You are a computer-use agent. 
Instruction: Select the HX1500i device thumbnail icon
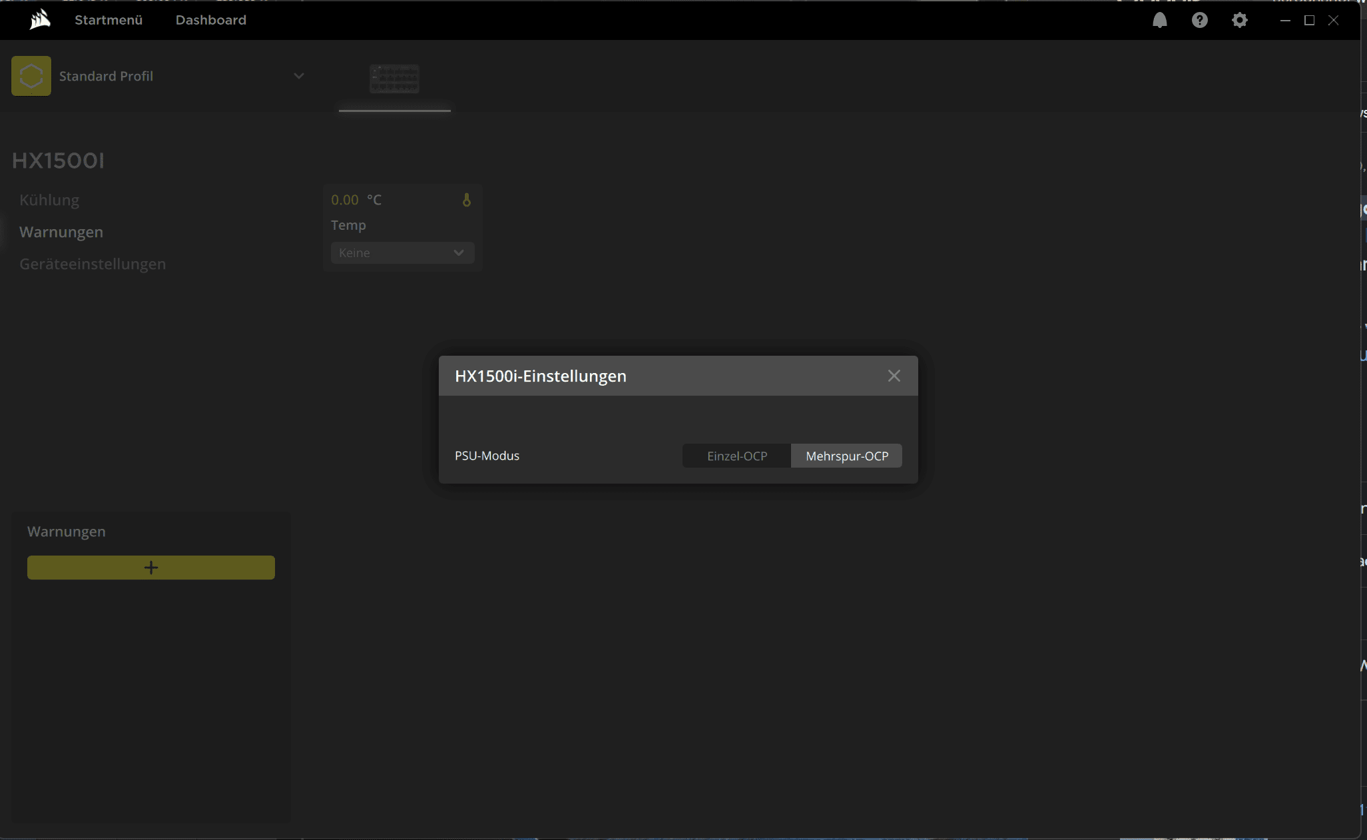click(394, 79)
